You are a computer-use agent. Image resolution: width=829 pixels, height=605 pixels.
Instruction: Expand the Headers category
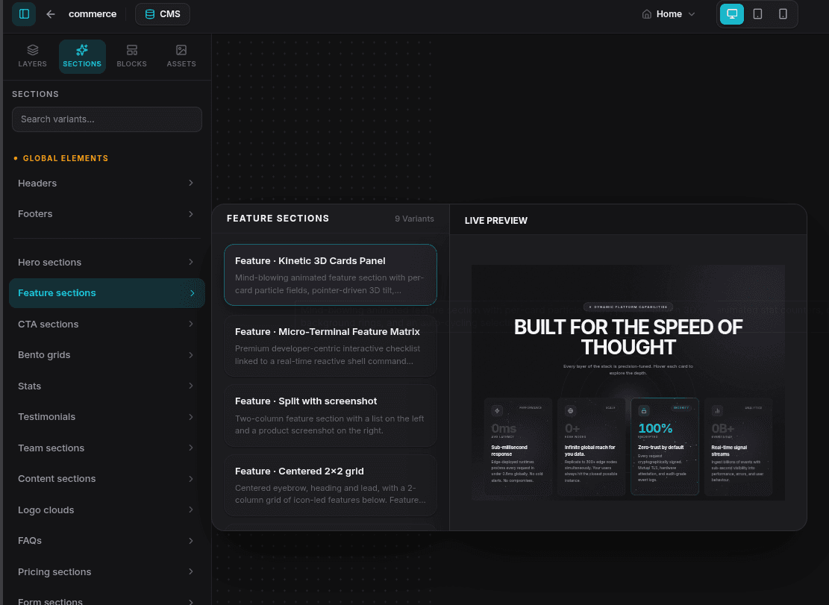(x=107, y=184)
